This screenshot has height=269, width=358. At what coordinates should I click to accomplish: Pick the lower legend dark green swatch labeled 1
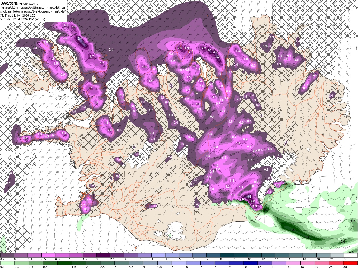[x=65, y=263]
